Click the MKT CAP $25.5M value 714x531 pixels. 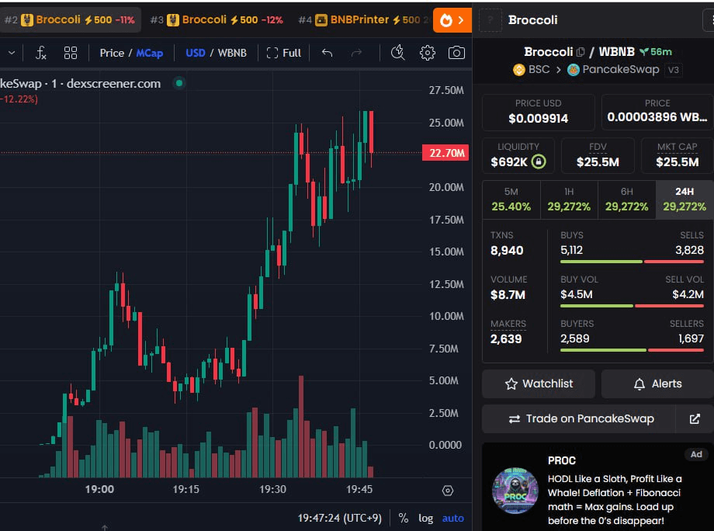click(x=677, y=162)
